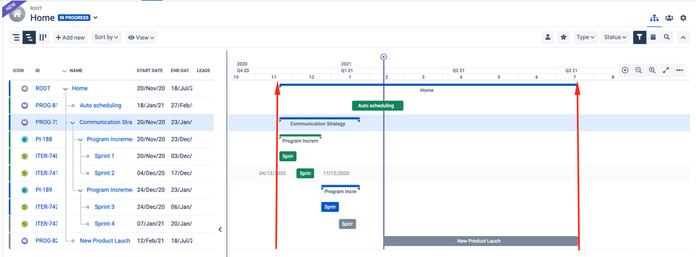Click the PROG-82 row icon
Image resolution: width=696 pixels, height=257 pixels.
click(25, 240)
